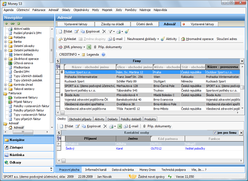Click the Přidat icon in Adresář toolbar
This screenshot has height=181, width=248.
(61, 31)
